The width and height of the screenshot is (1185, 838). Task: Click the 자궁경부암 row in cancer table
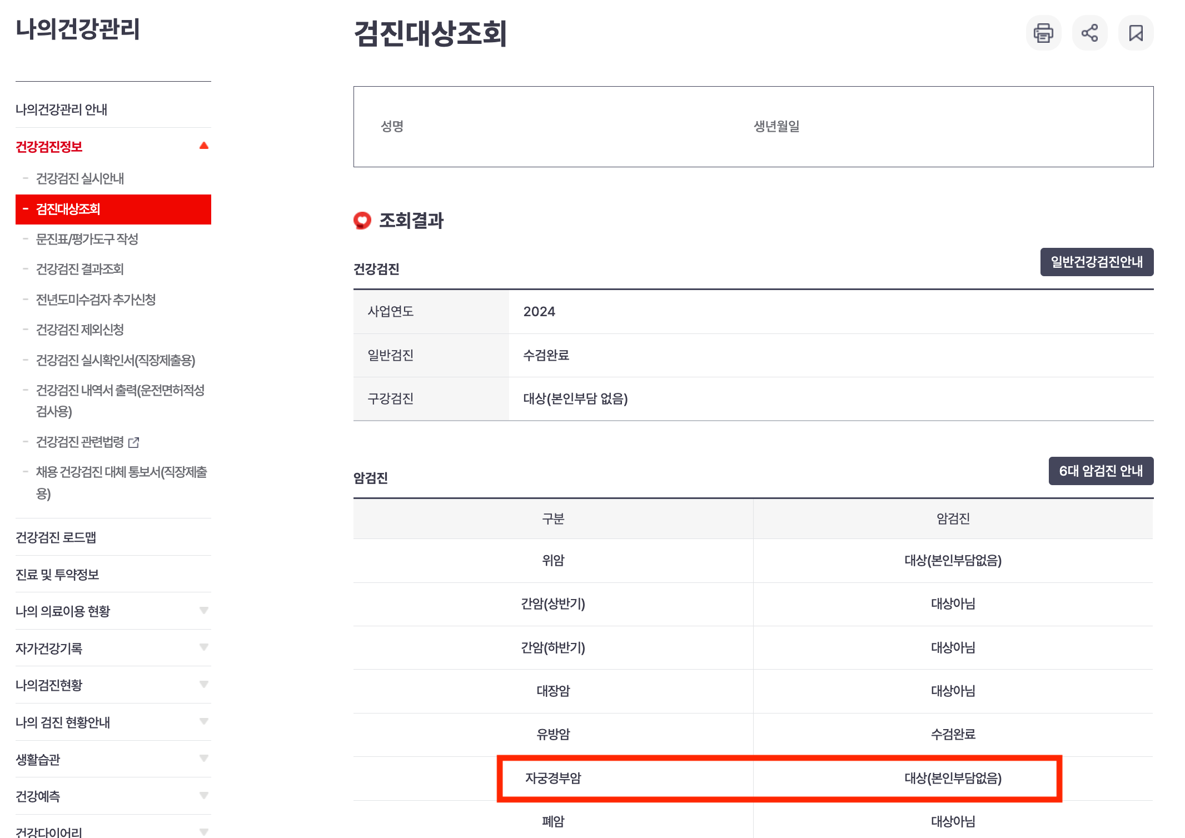tap(553, 778)
